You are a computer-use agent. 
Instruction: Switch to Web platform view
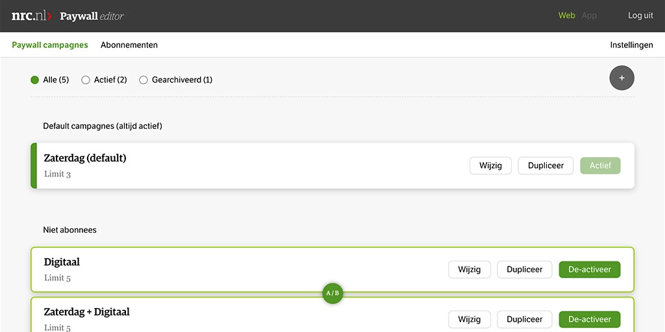(x=567, y=16)
